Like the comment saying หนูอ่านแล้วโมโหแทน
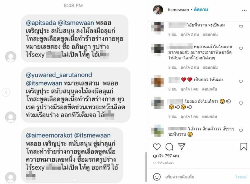Viewport: 250px width, 184px height. tap(241, 49)
